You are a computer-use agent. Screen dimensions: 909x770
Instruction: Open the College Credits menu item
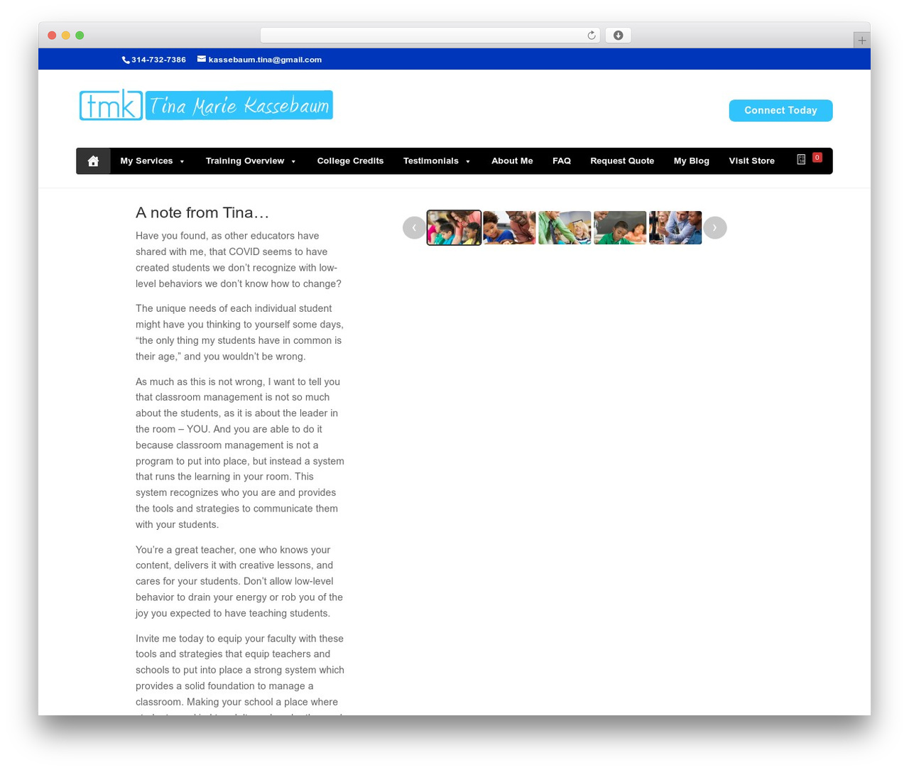[350, 161]
